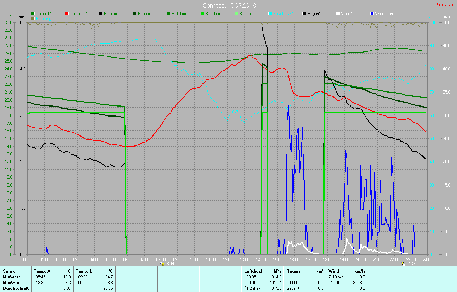Click the 'Durchschnitt' row label
This screenshot has height=292, width=457.
pyautogui.click(x=16, y=288)
